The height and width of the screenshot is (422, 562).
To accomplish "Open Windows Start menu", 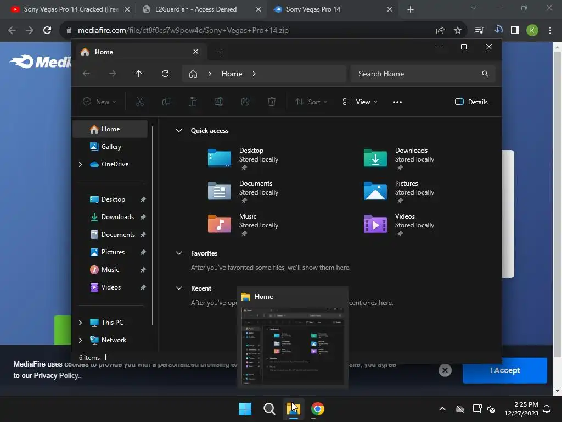I will [245, 409].
